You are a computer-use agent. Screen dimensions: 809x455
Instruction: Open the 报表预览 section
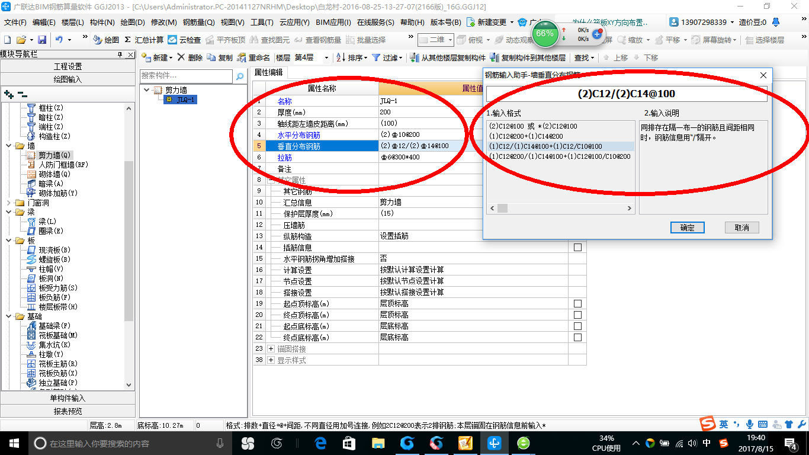68,411
